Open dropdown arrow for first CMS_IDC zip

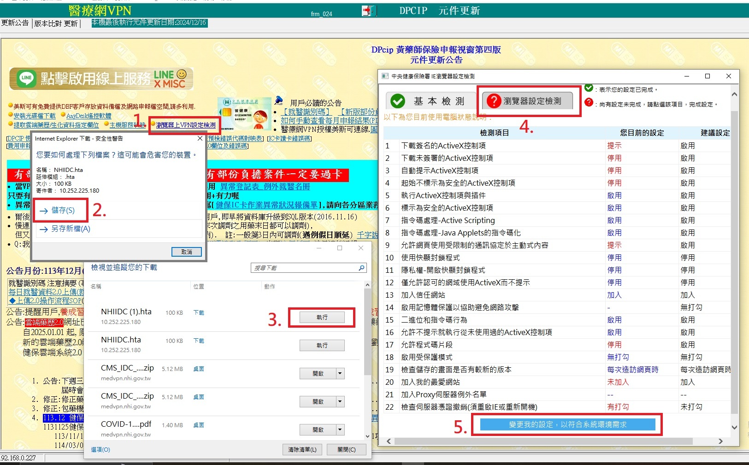[x=340, y=373]
